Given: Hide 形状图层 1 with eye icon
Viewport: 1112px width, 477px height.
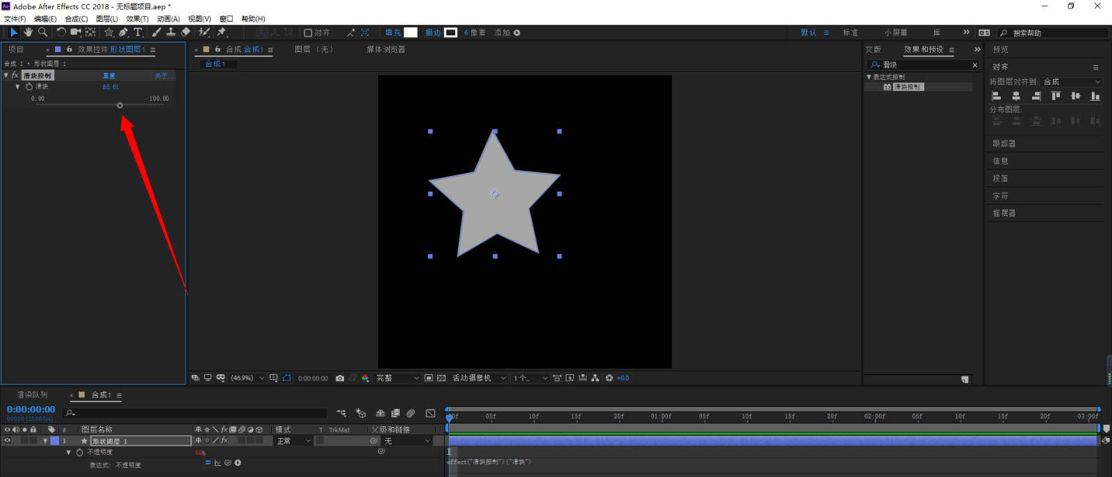Looking at the screenshot, I should click(x=8, y=441).
